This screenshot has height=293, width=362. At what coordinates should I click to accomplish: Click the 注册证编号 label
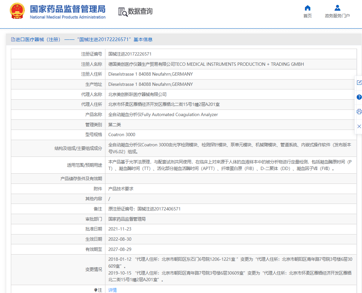(92, 54)
